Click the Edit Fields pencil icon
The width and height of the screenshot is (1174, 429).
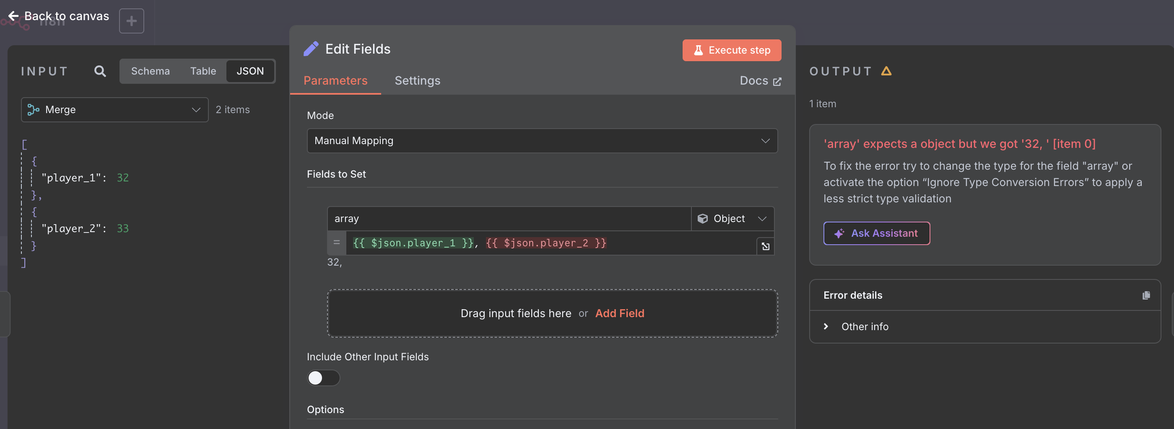pyautogui.click(x=311, y=49)
